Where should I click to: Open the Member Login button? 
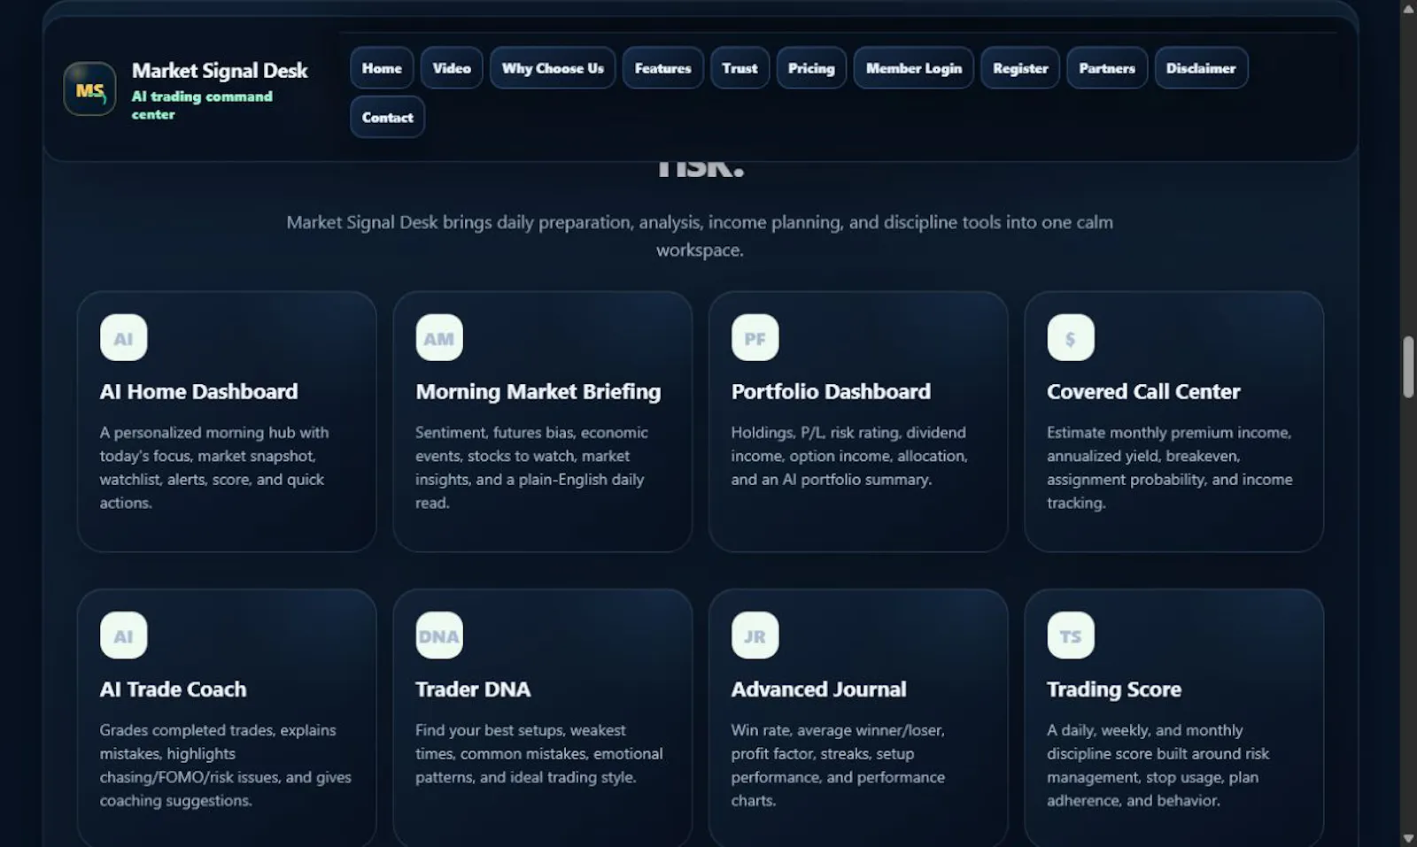[914, 68]
